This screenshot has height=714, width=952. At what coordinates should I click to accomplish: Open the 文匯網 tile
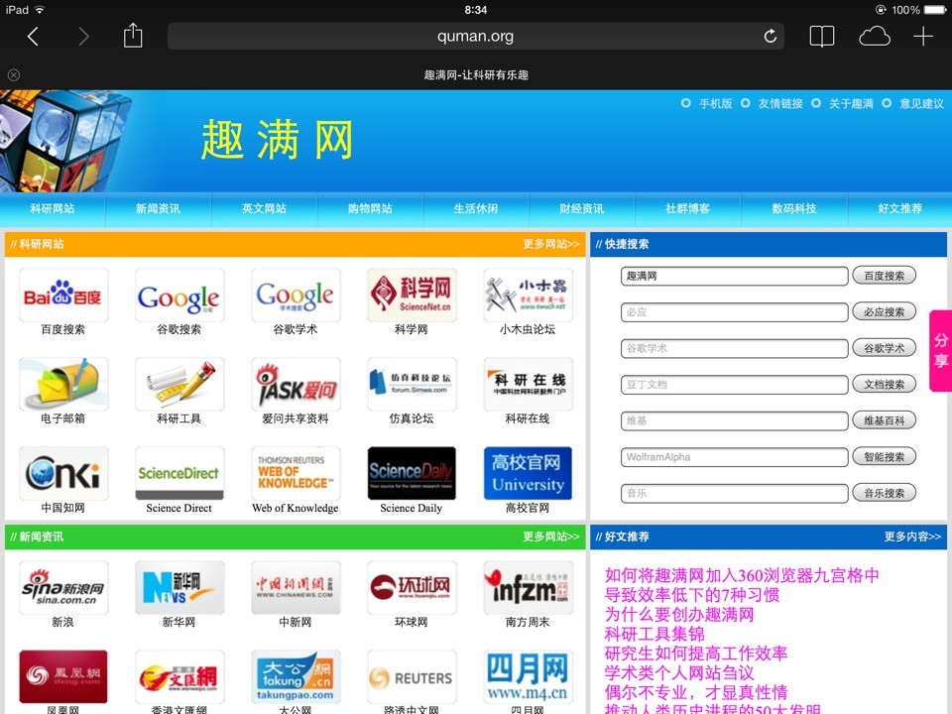[179, 677]
